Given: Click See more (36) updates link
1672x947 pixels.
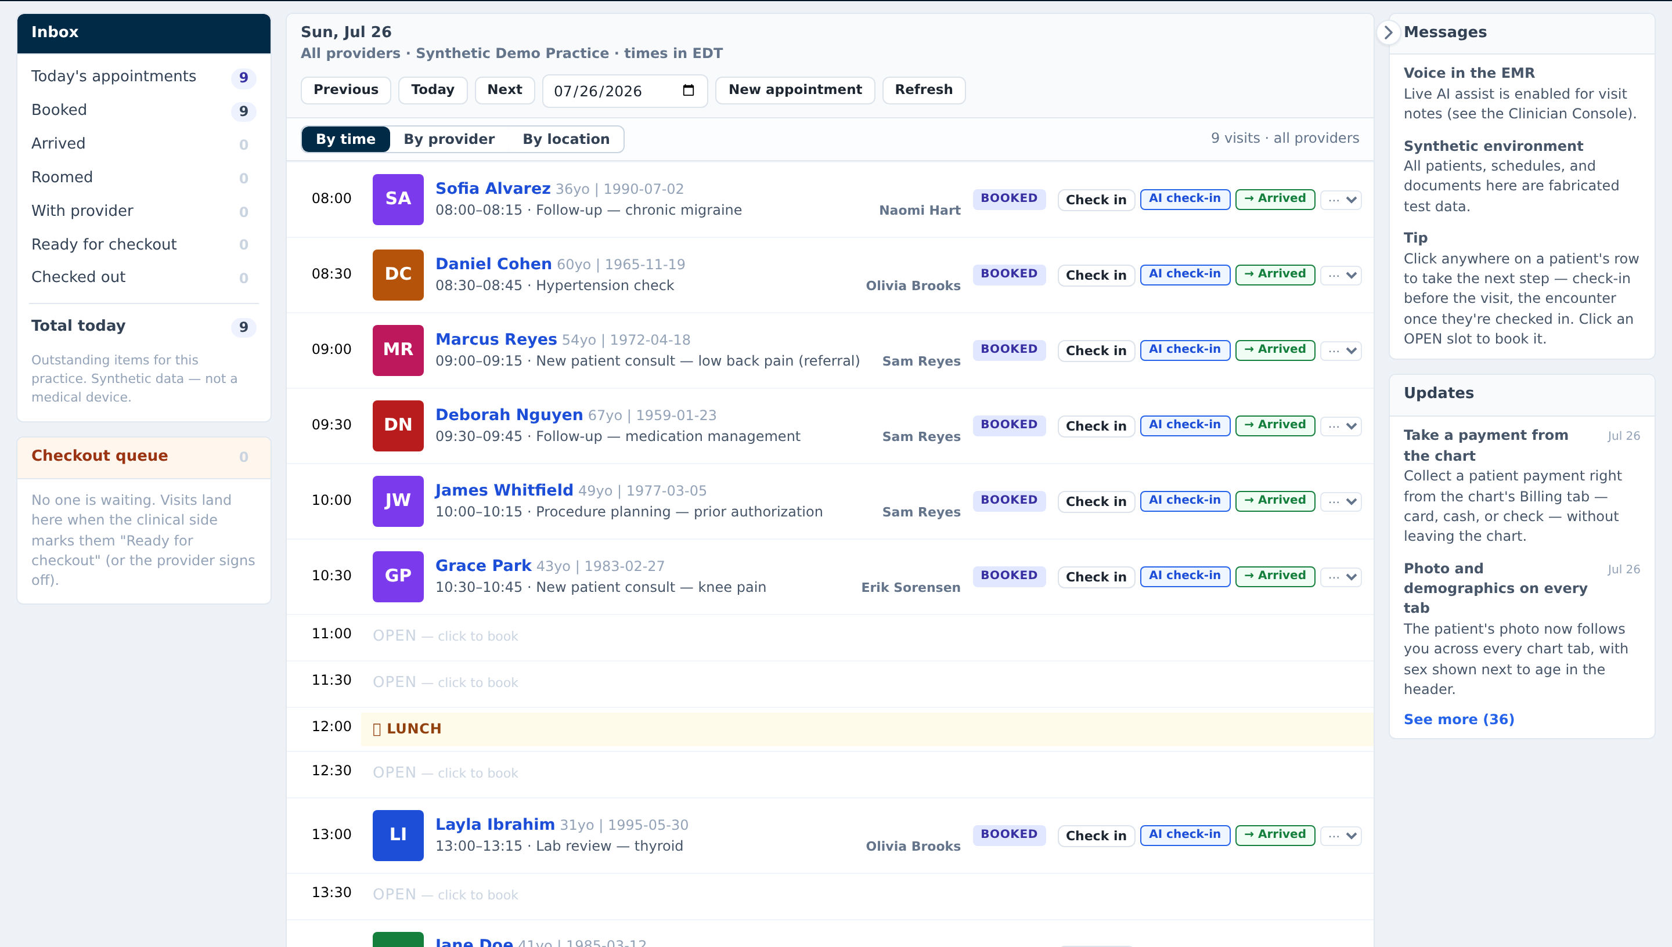Looking at the screenshot, I should [x=1458, y=720].
